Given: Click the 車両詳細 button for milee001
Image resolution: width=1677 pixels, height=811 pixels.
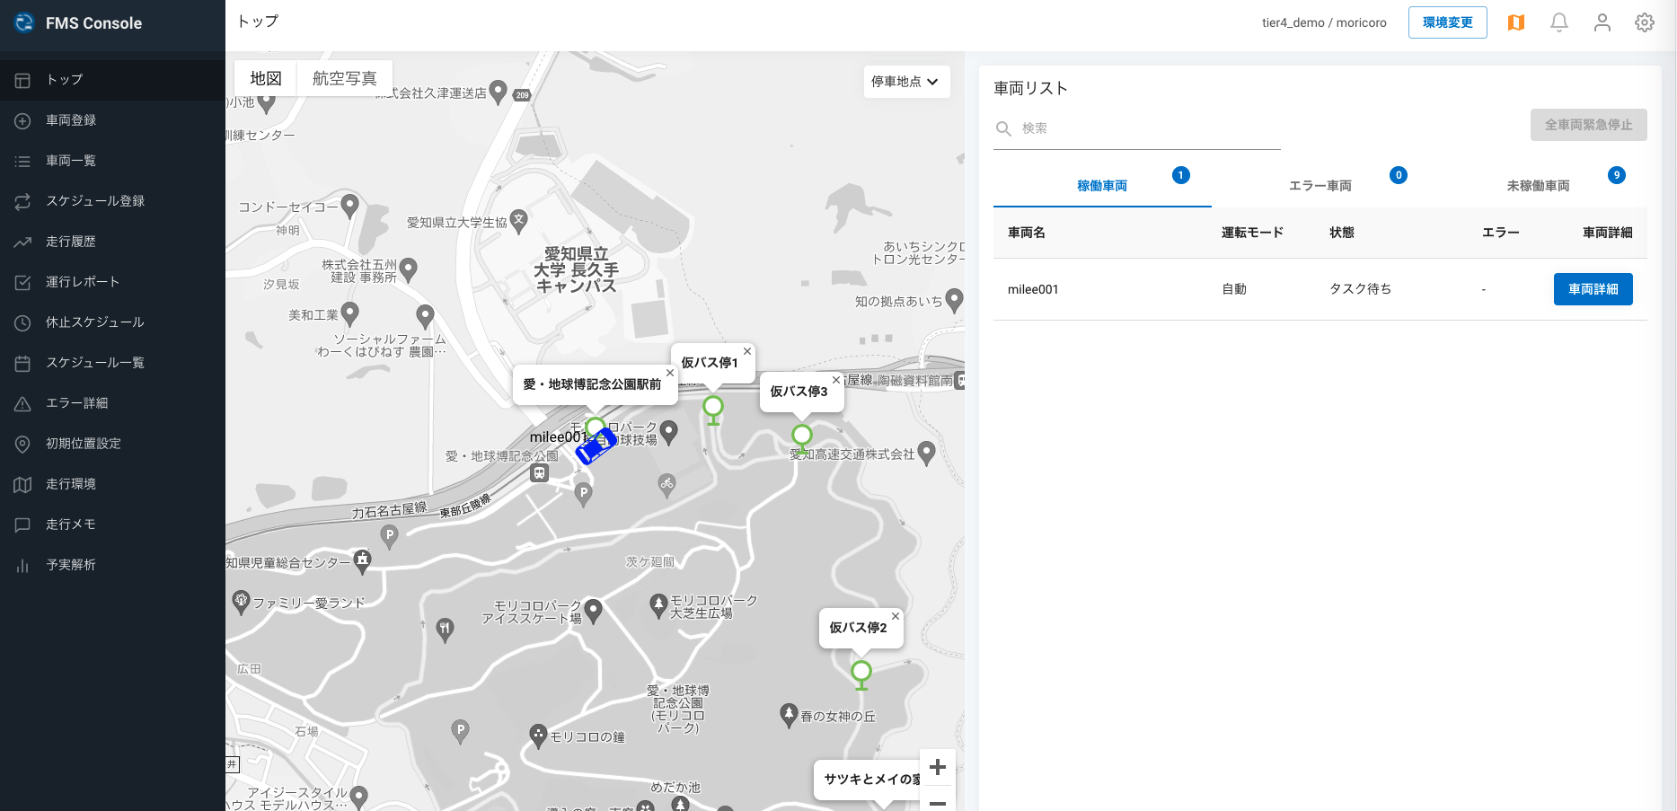Looking at the screenshot, I should tap(1593, 289).
